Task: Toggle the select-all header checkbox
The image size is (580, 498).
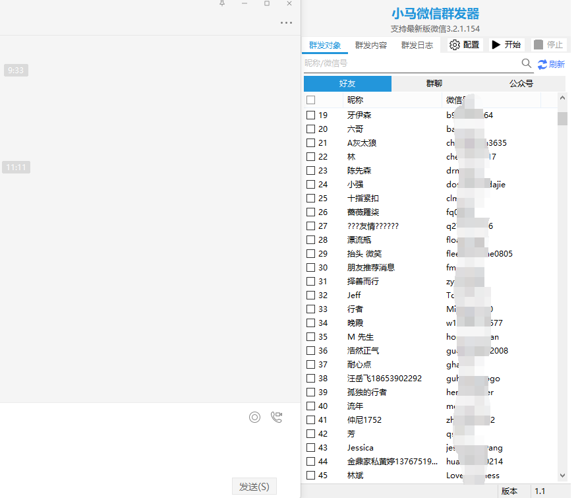Action: (310, 100)
